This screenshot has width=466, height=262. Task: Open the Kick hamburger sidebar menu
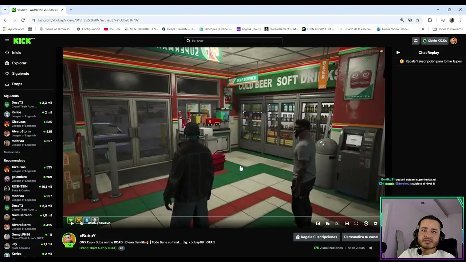coord(7,41)
